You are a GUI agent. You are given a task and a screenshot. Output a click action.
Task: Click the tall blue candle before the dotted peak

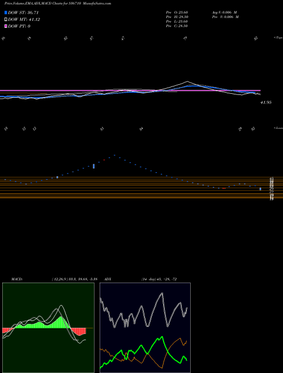(93, 166)
